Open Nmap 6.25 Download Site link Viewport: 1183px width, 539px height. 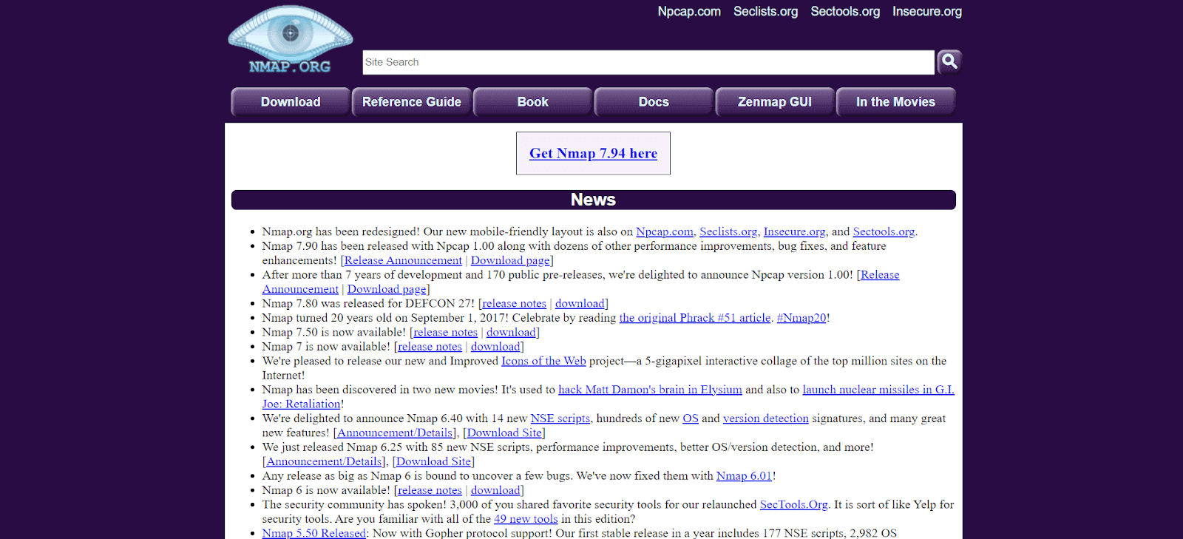[x=433, y=461]
